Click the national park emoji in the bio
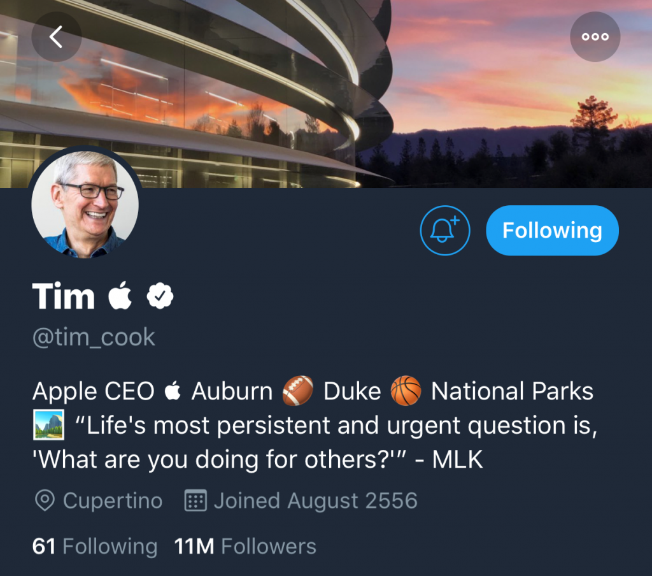The image size is (652, 576). [x=49, y=425]
